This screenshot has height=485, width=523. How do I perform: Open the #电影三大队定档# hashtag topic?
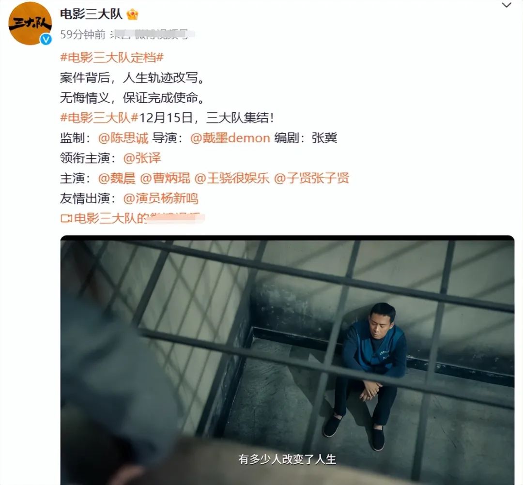coord(112,58)
